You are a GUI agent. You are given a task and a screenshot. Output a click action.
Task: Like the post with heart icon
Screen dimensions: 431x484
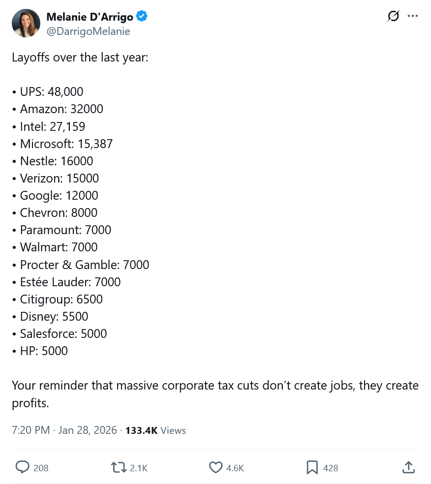tap(216, 467)
